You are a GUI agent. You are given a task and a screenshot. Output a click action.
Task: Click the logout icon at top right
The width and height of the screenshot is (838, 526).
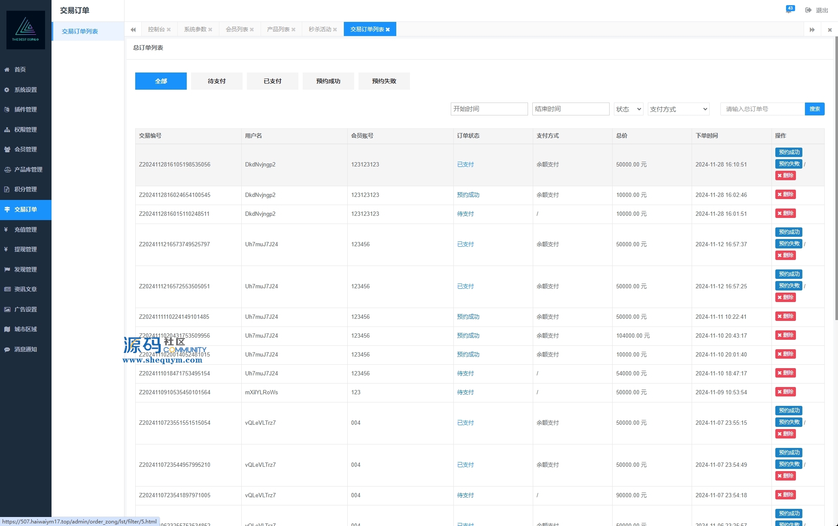coord(808,10)
